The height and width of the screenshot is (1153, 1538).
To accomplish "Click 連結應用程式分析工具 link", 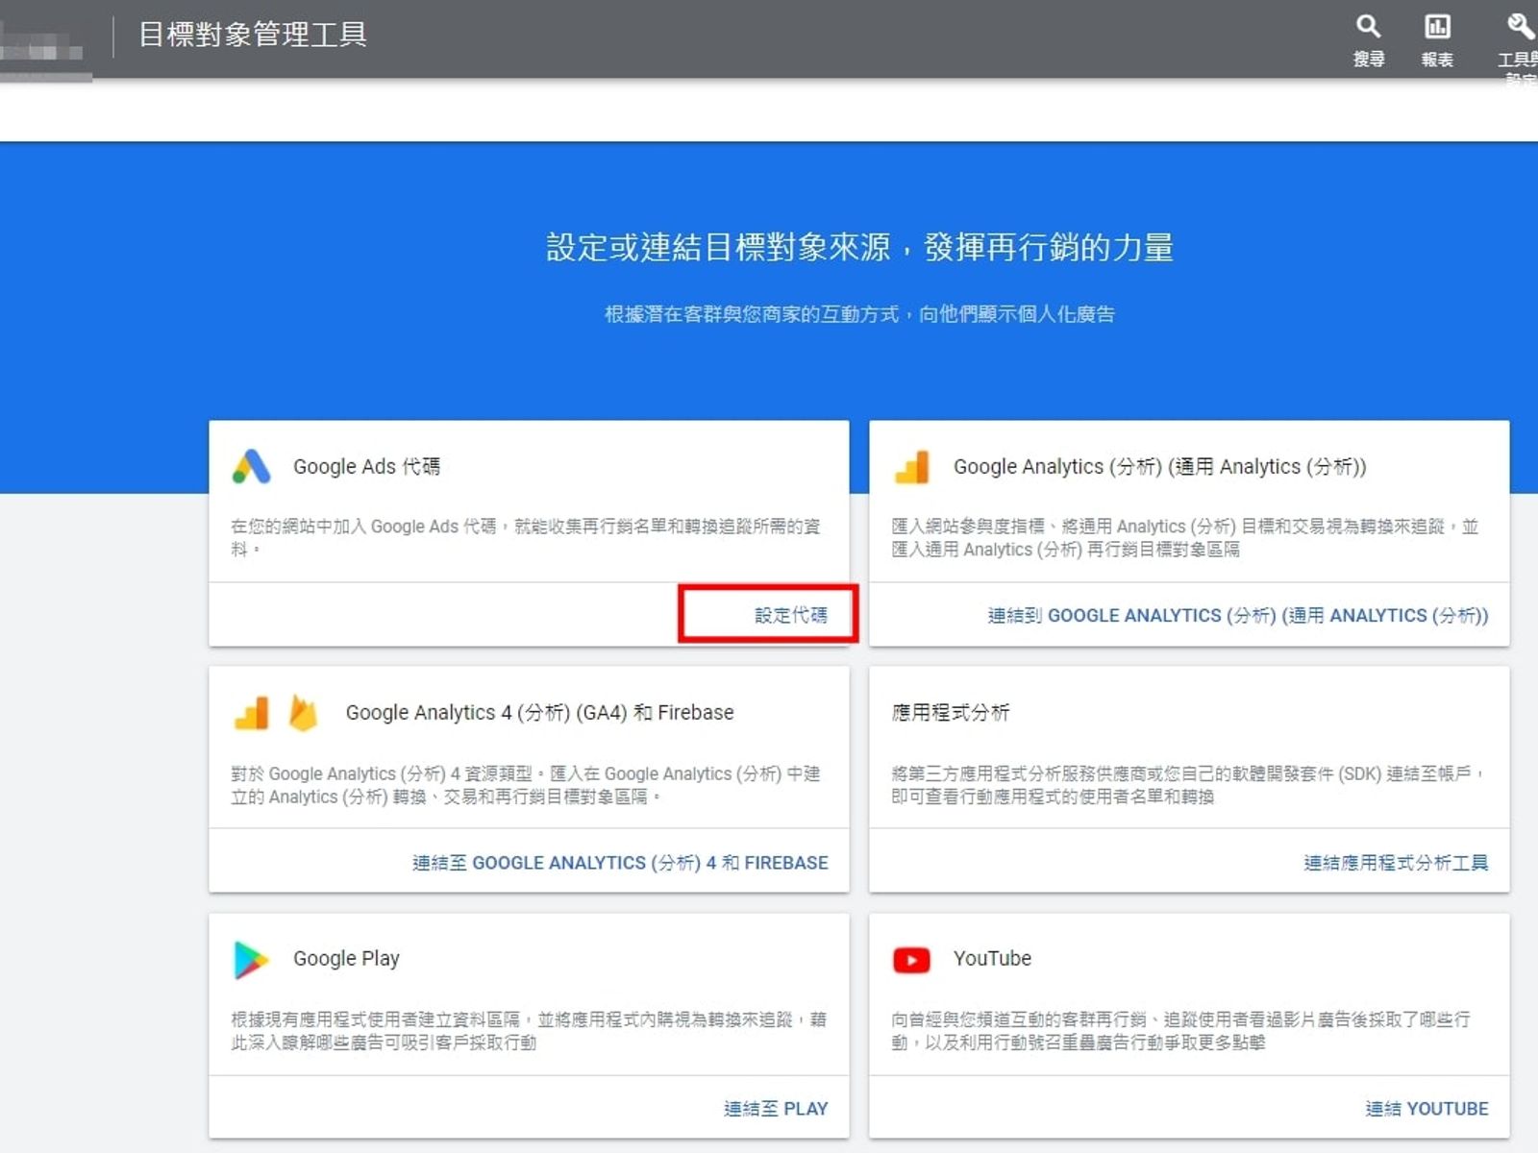I will 1396,863.
